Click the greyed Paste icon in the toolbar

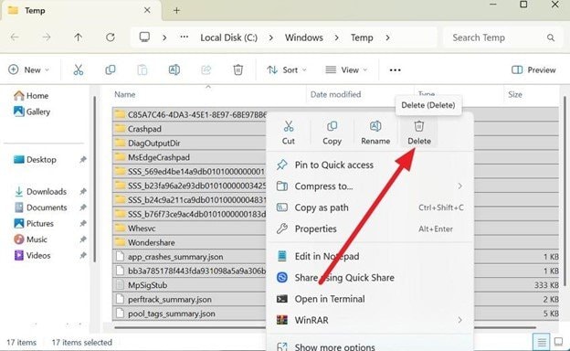point(142,69)
